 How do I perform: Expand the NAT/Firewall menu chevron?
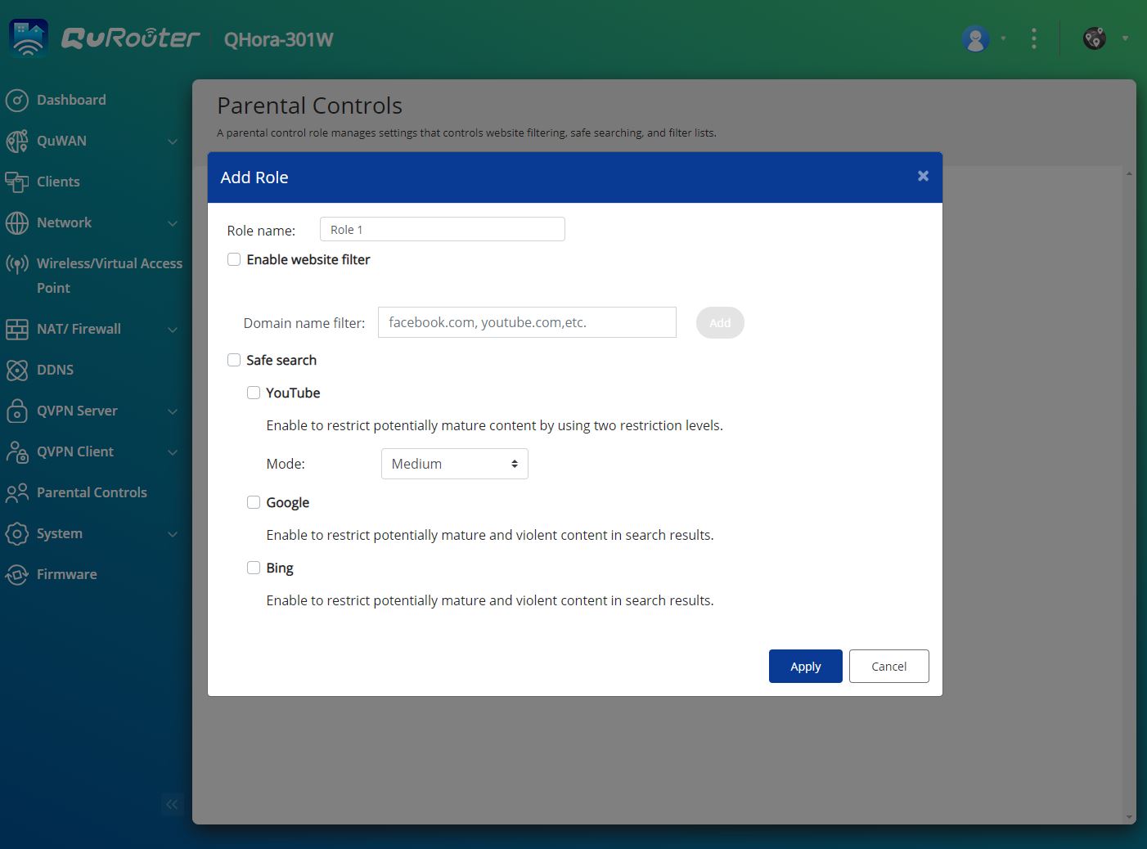coord(173,330)
